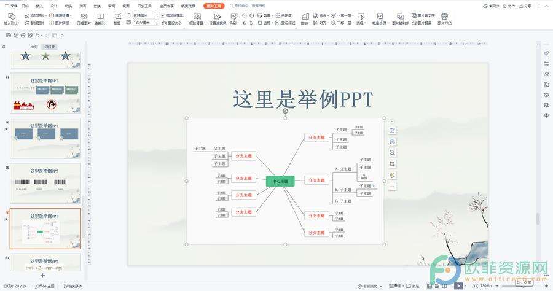
Task: Open the 效果 (Effects) dropdown
Action: point(265,15)
